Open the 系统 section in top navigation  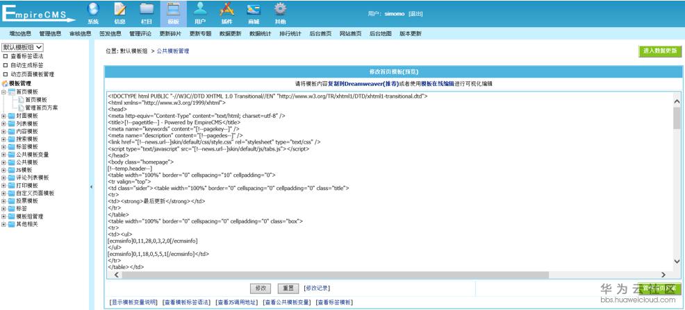tap(93, 13)
